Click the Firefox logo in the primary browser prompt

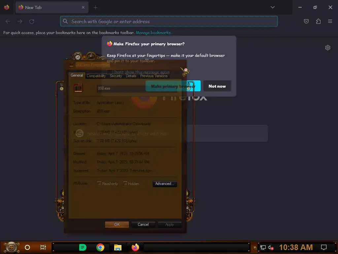[x=110, y=44]
